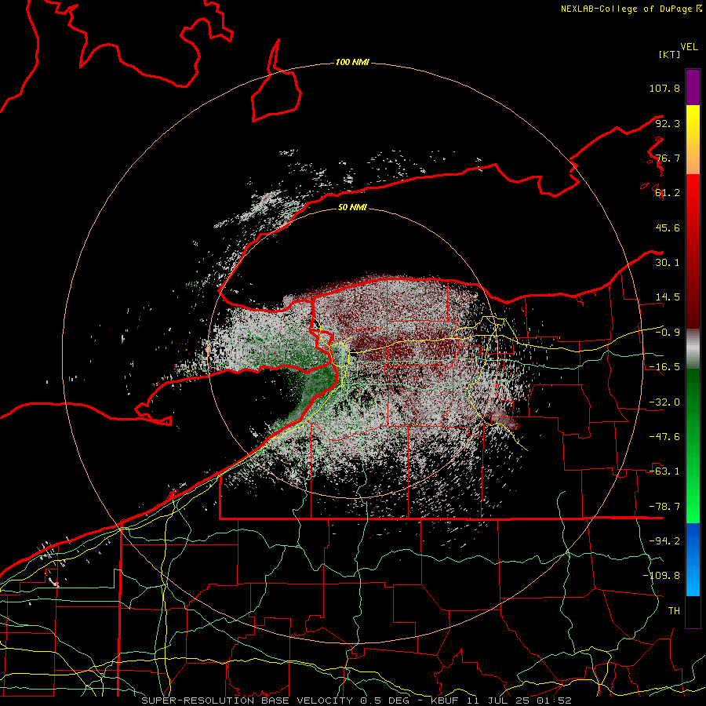Click the 100 NMI range ring label
The height and width of the screenshot is (706, 706).
[352, 62]
